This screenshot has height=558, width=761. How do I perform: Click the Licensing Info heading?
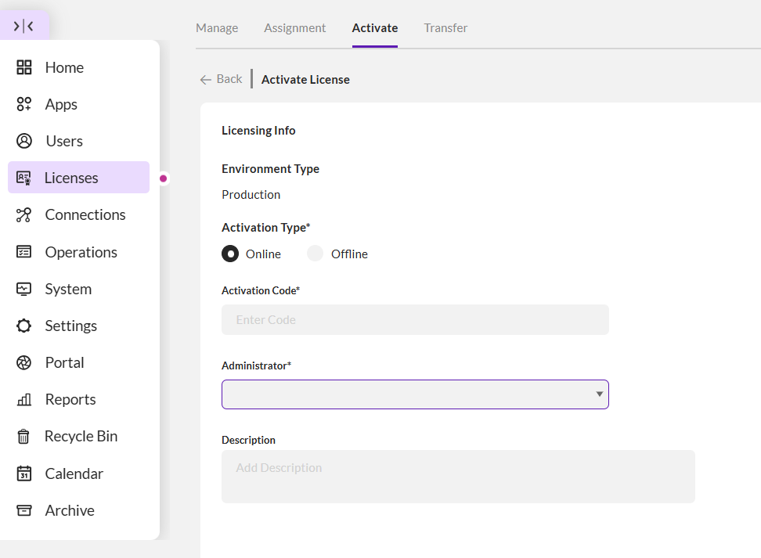point(258,131)
